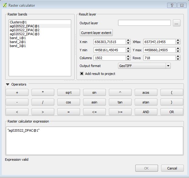
Task: Click the Cancel button
Action: pyautogui.click(x=172, y=168)
